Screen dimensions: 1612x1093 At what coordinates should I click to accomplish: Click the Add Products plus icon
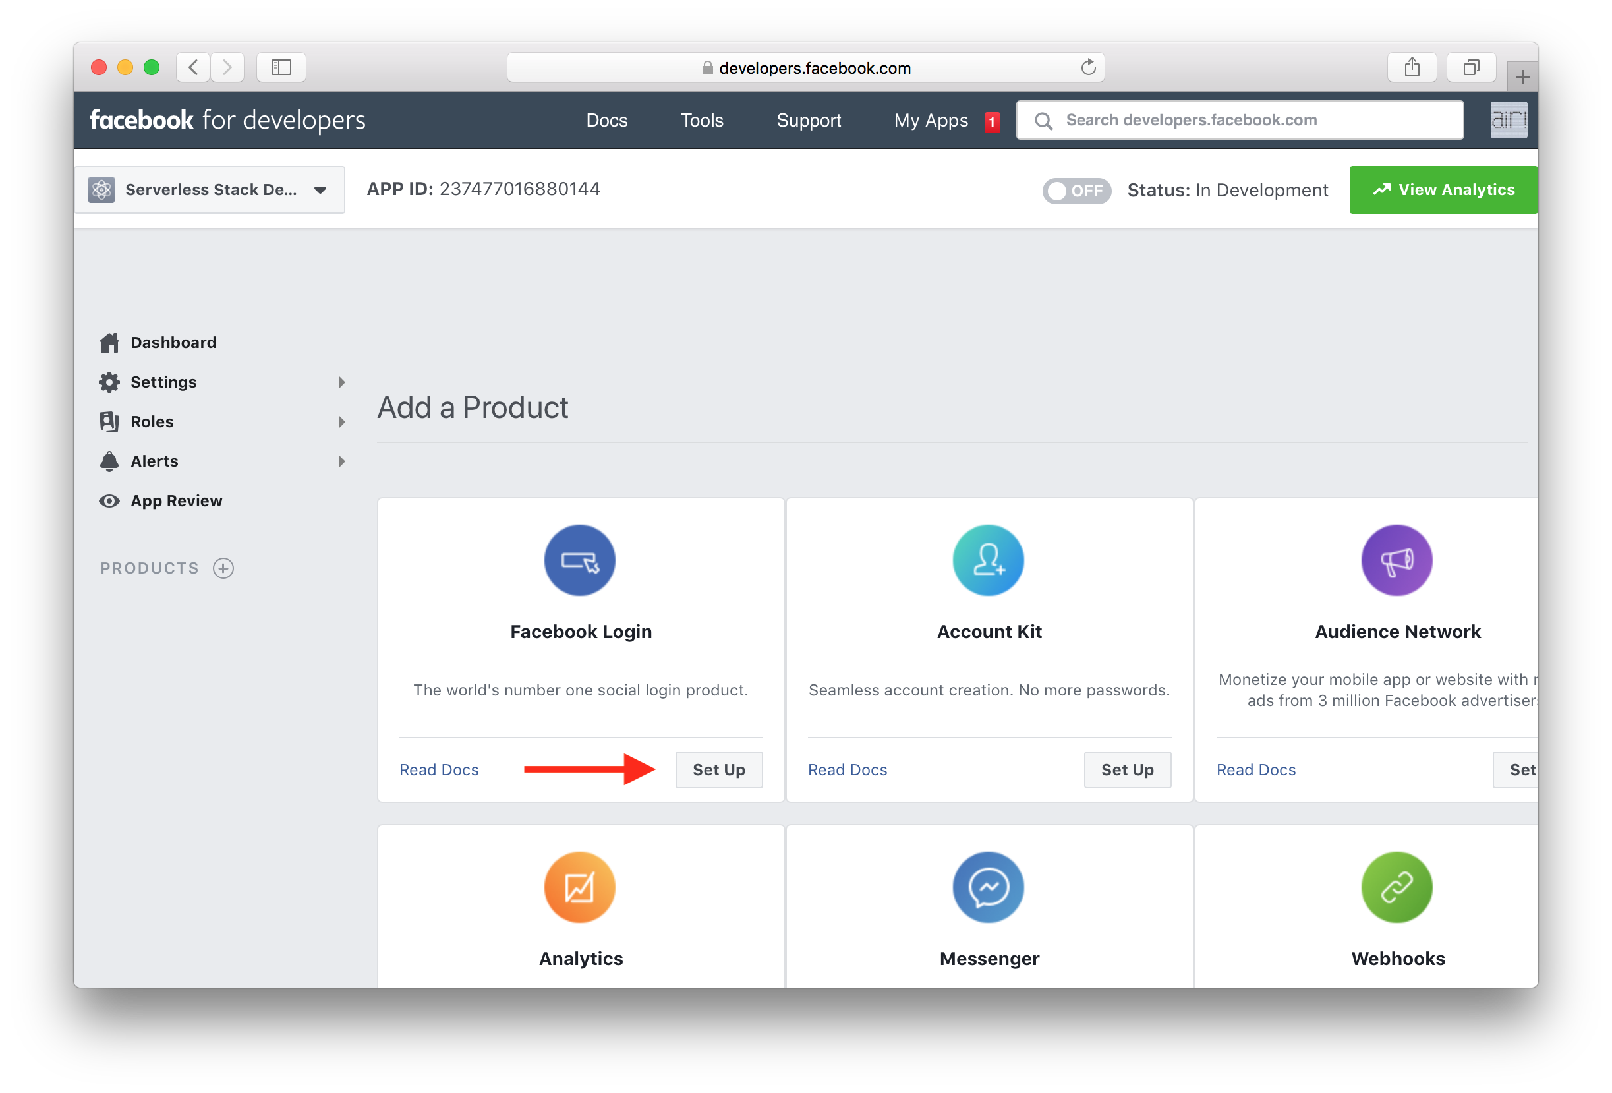[223, 566]
